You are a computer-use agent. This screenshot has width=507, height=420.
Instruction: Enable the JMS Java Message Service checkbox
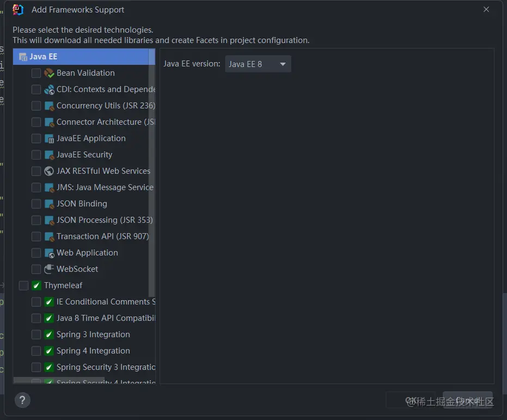click(x=36, y=187)
